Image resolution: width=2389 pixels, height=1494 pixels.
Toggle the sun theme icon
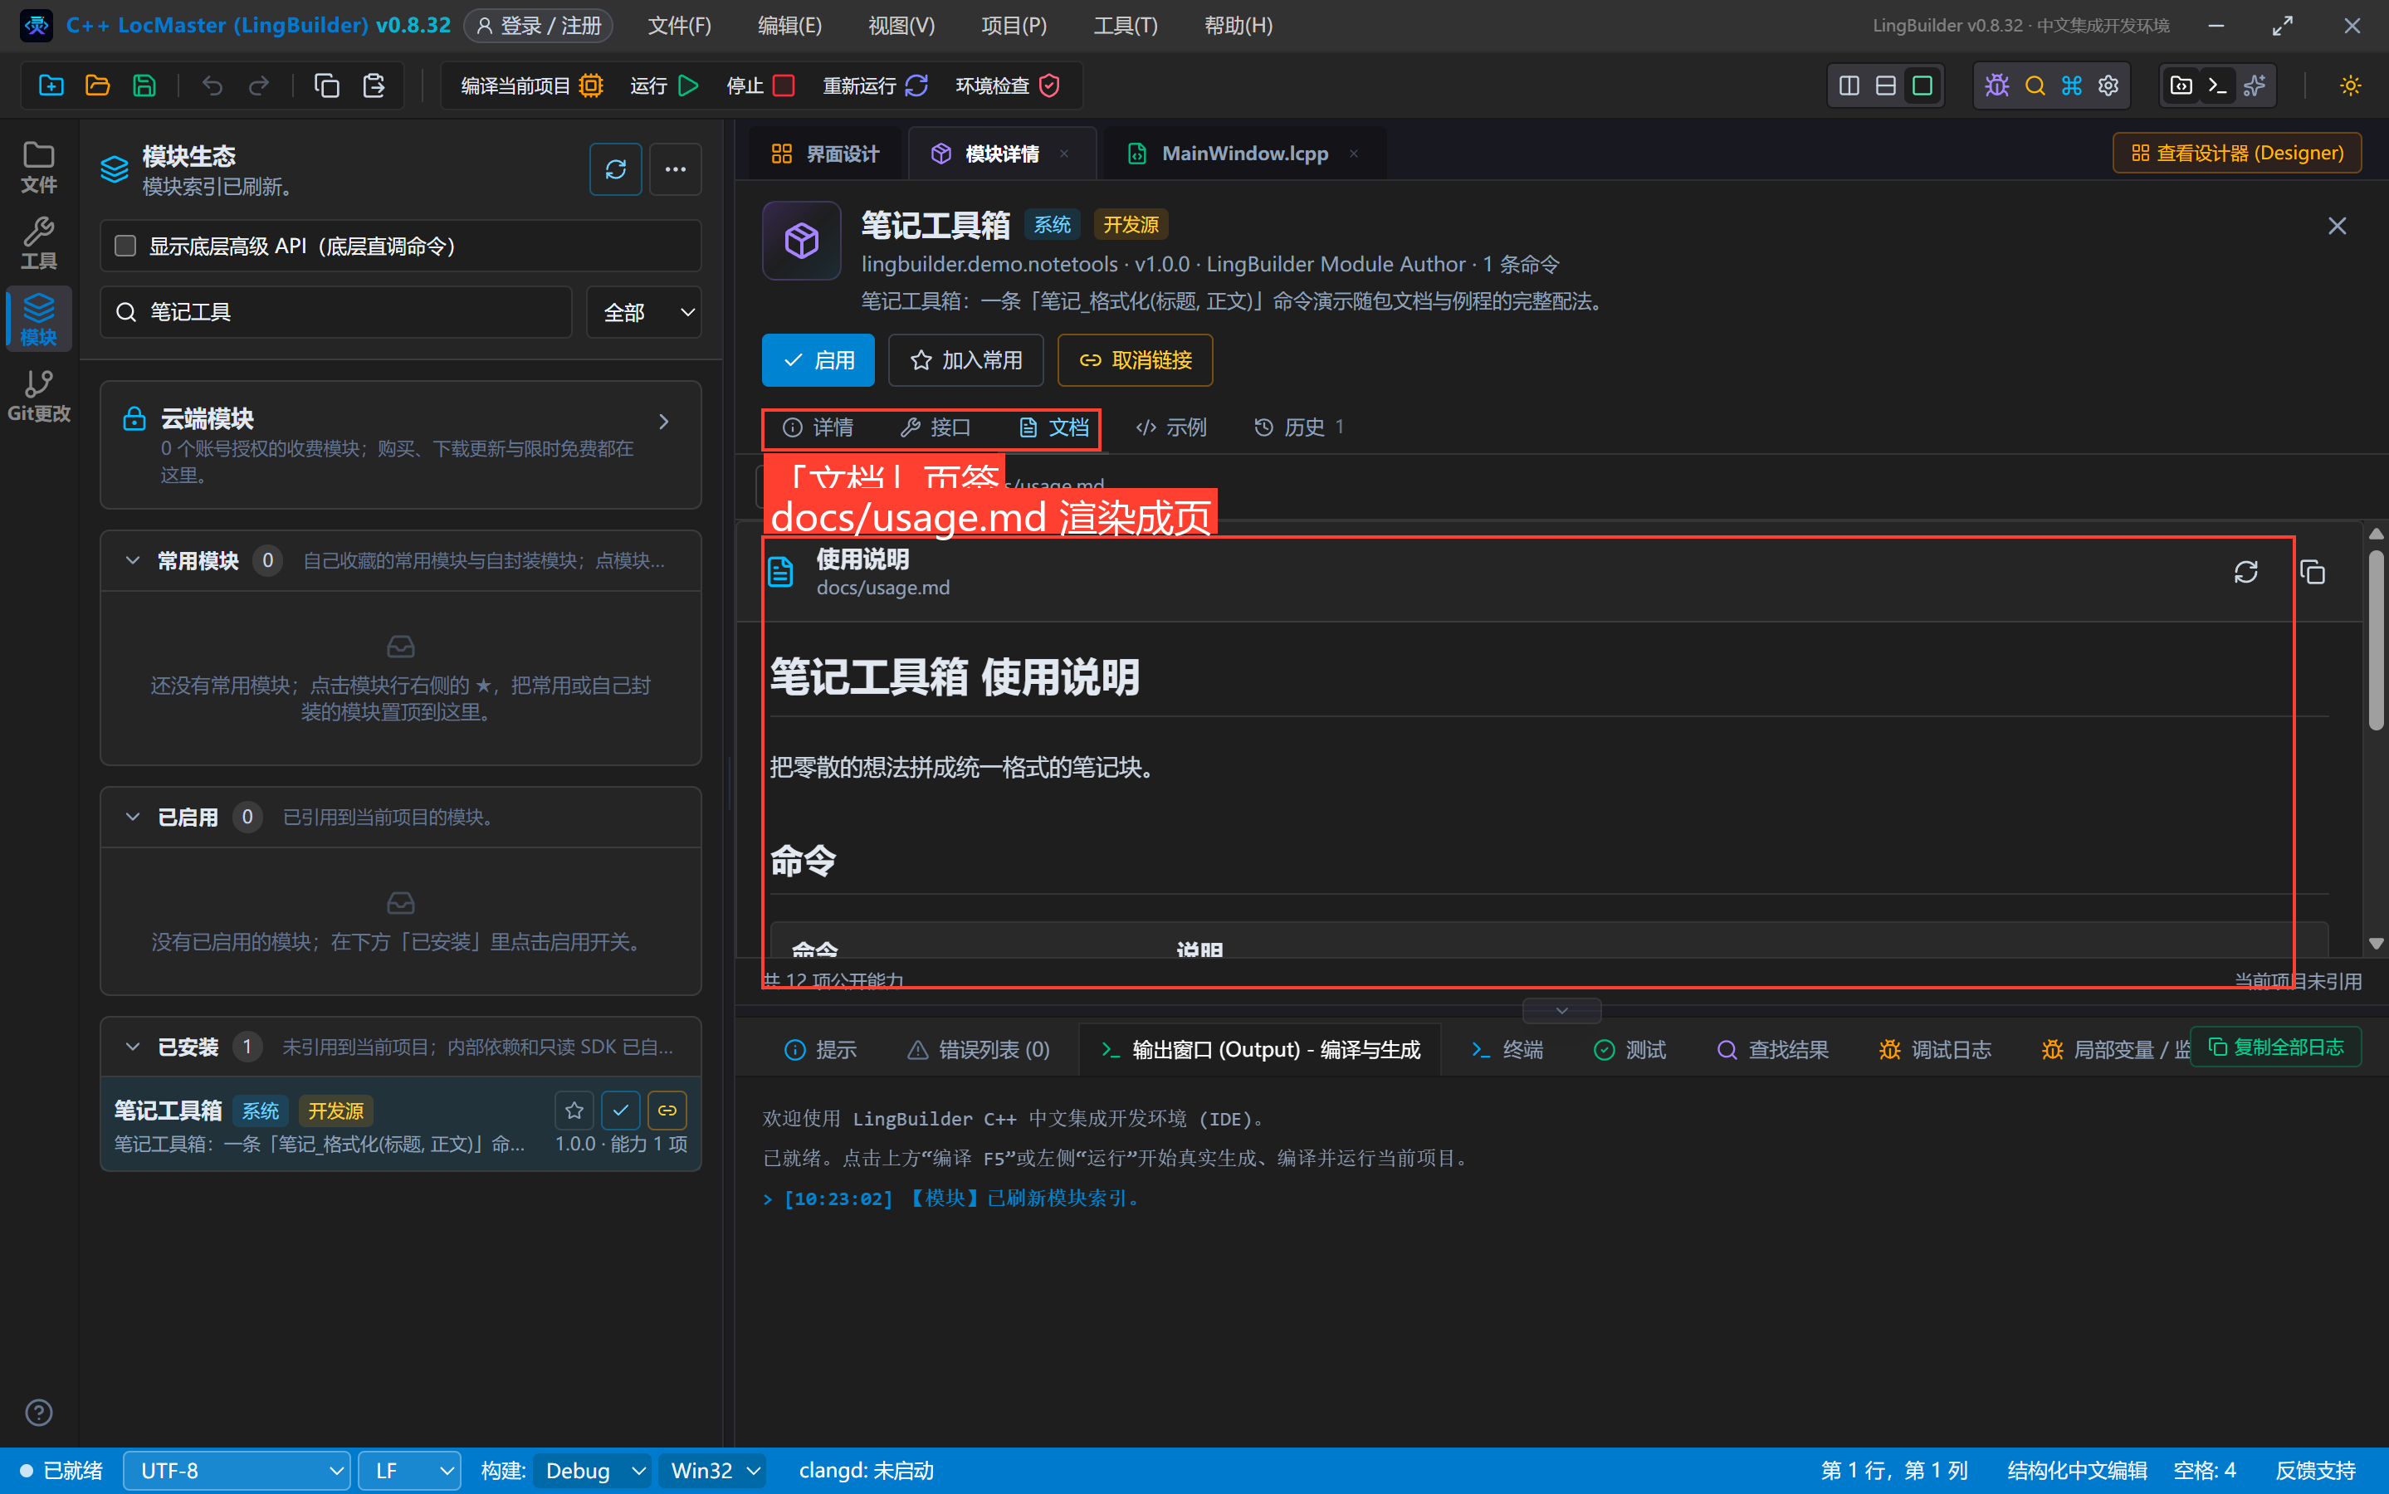click(x=2351, y=86)
